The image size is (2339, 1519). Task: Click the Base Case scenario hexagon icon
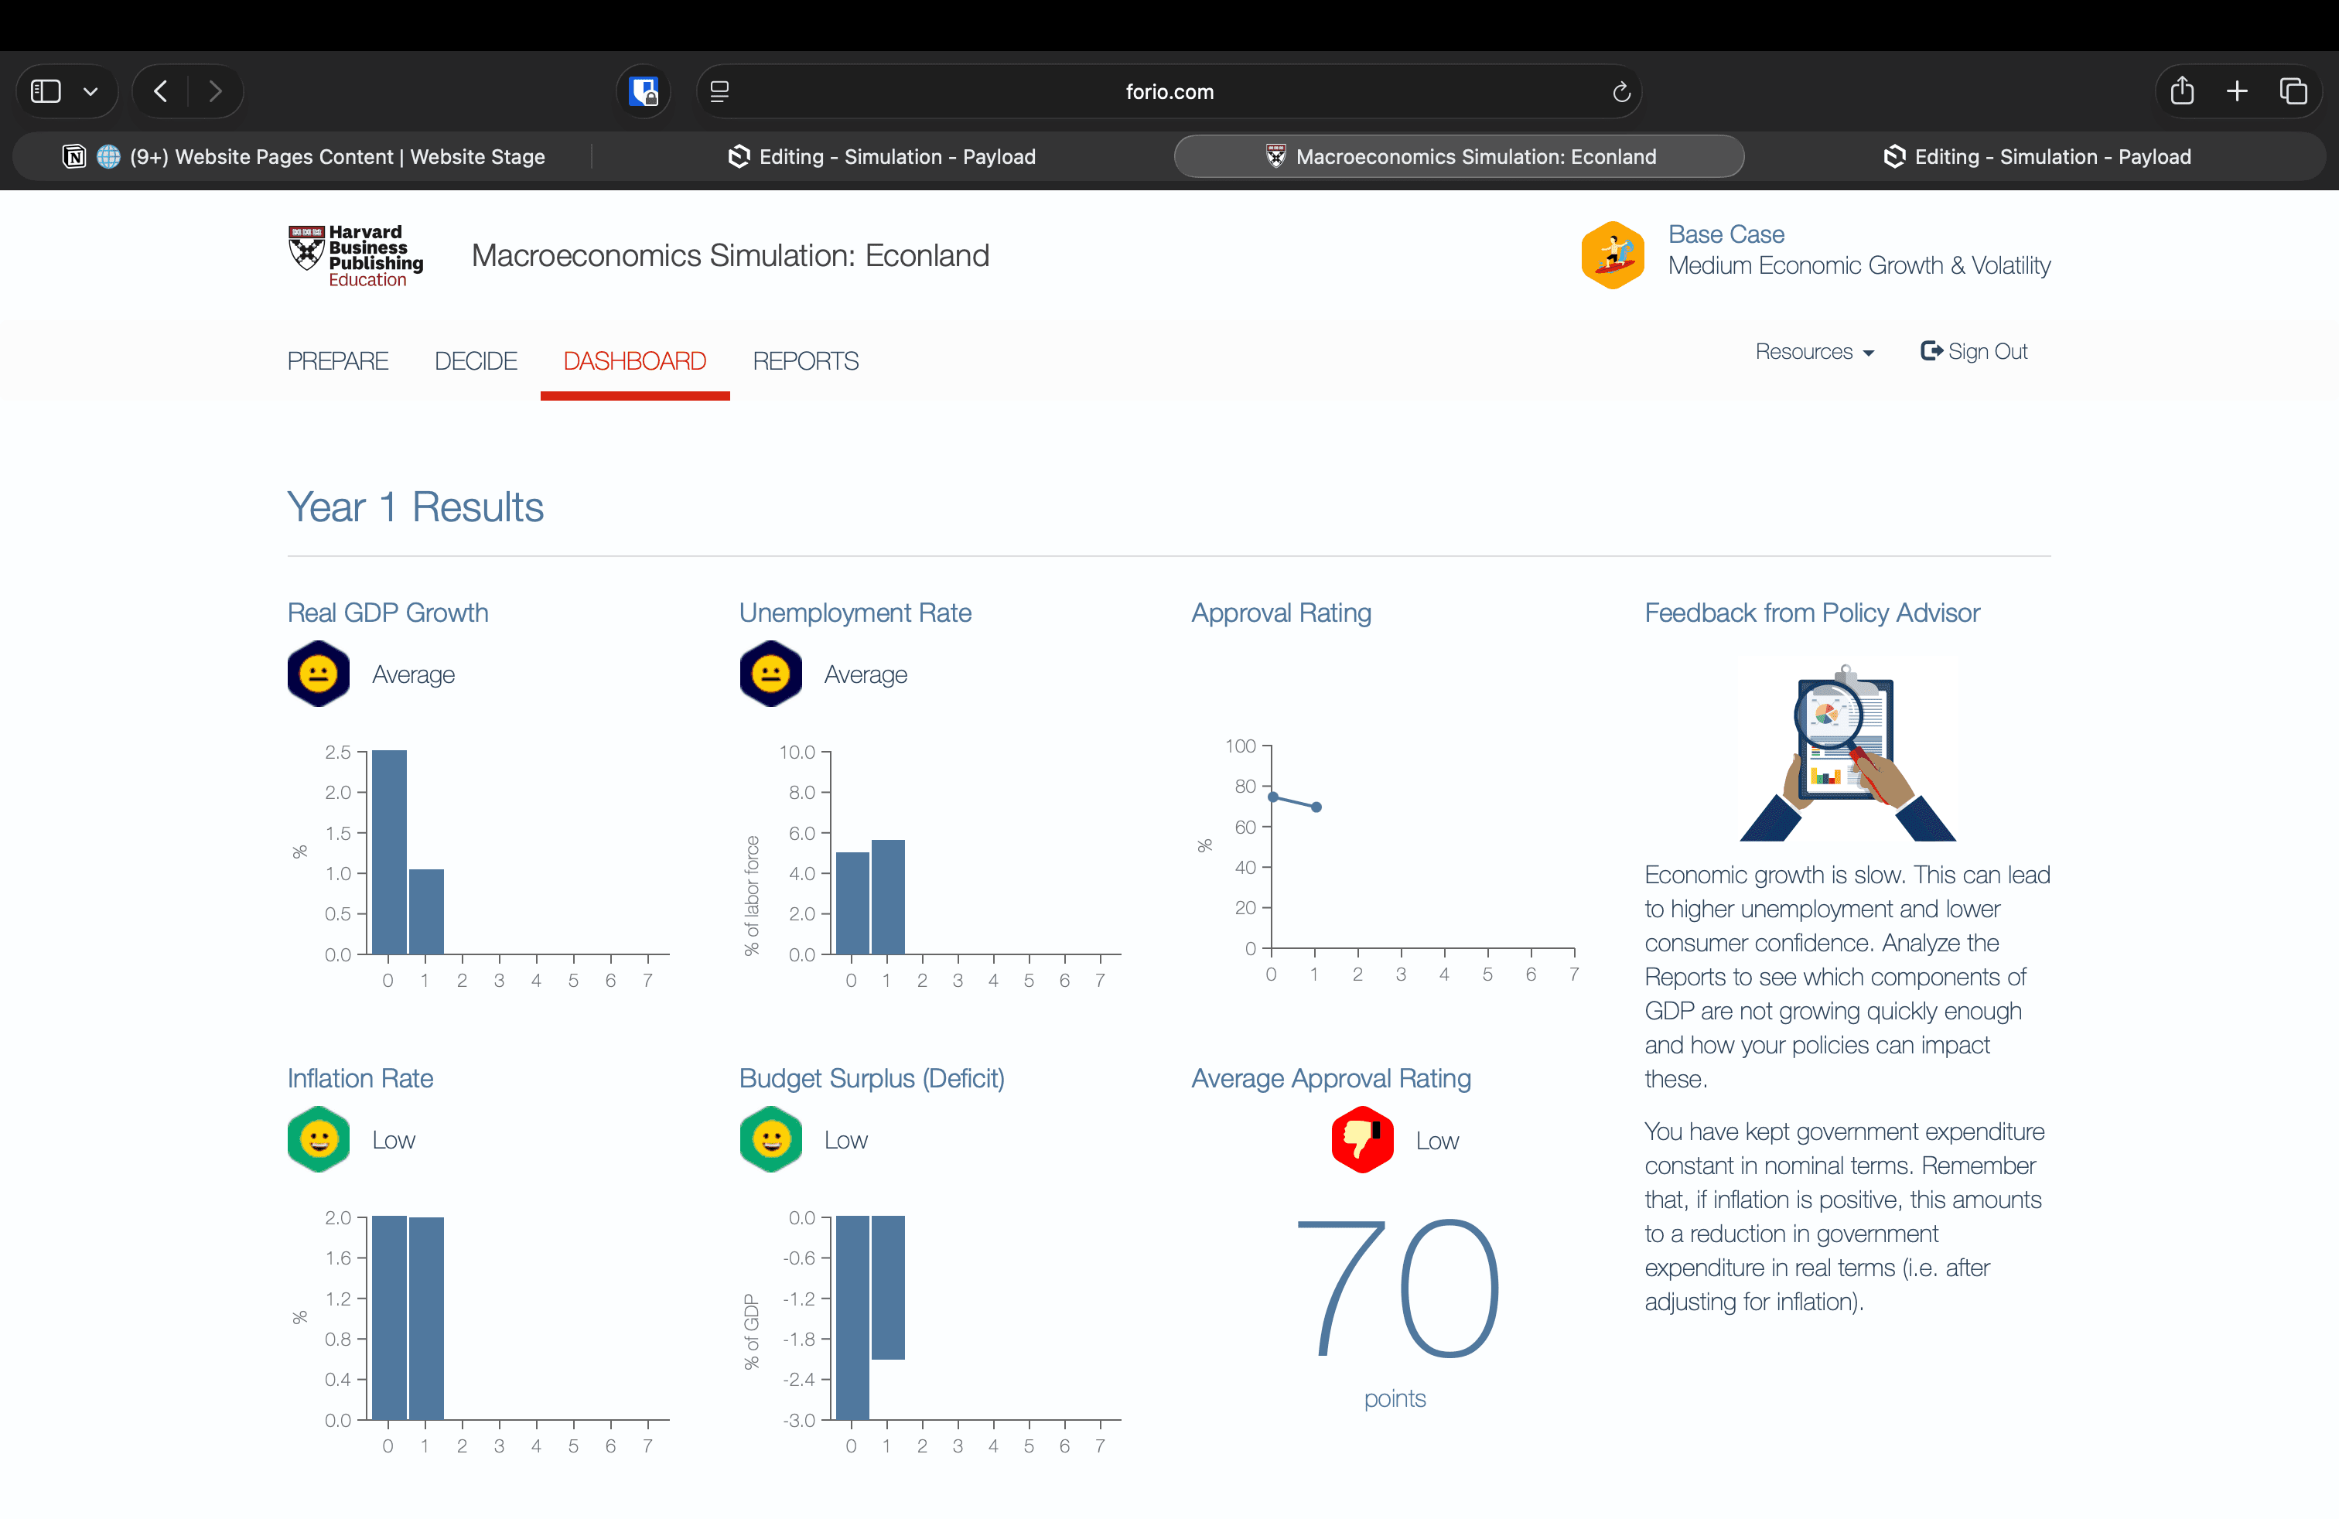(x=1613, y=254)
